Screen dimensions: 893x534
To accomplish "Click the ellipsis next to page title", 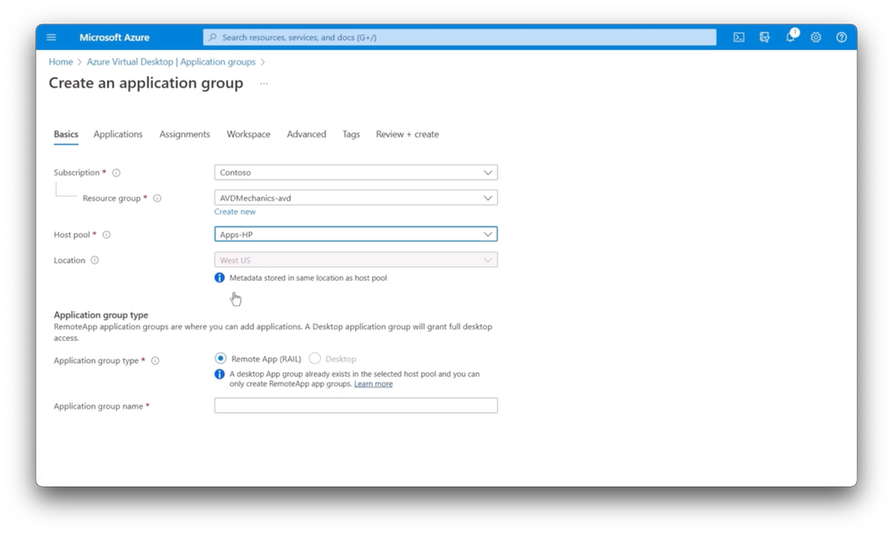I will 264,83.
